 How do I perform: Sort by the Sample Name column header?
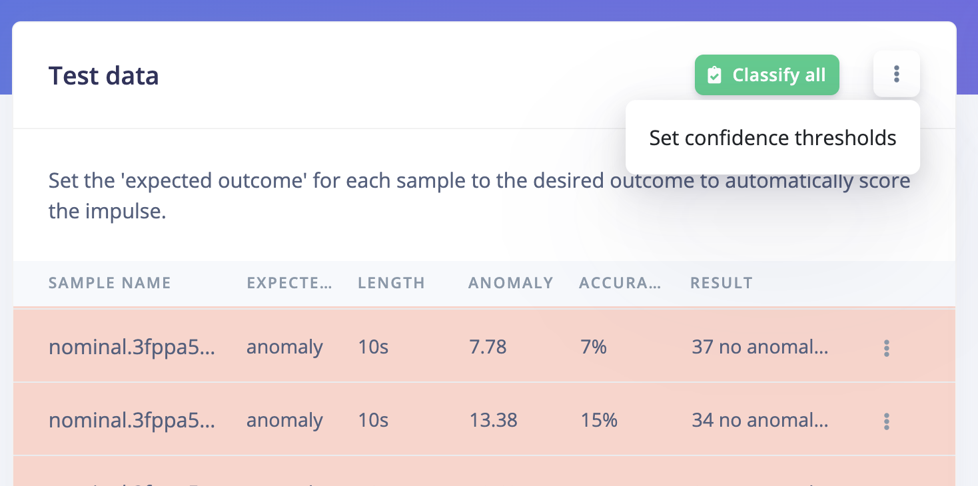point(109,283)
